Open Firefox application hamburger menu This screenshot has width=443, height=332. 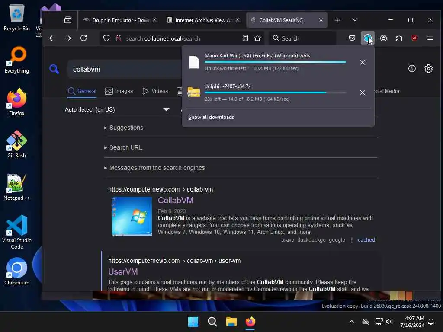[430, 38]
